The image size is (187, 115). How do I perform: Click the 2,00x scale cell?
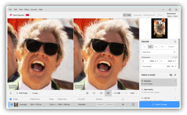(52, 104)
